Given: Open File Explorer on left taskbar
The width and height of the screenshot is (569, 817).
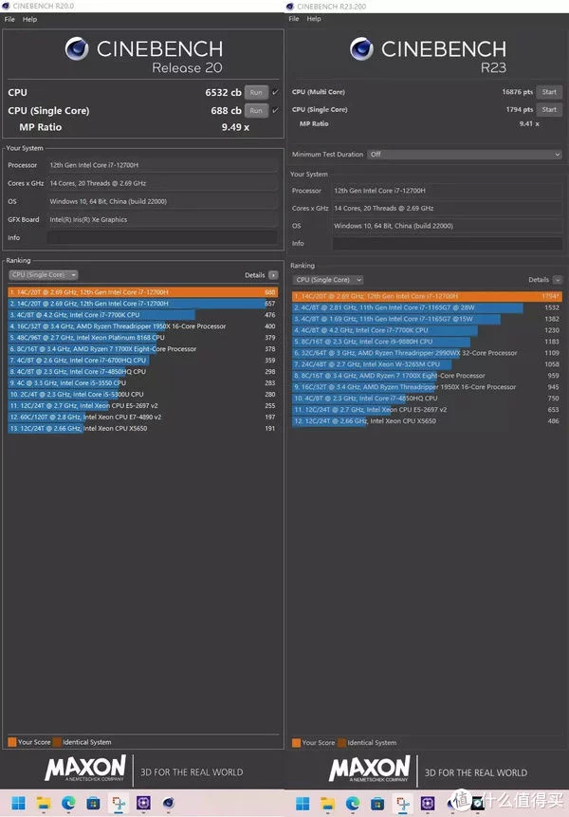Looking at the screenshot, I should (x=44, y=803).
